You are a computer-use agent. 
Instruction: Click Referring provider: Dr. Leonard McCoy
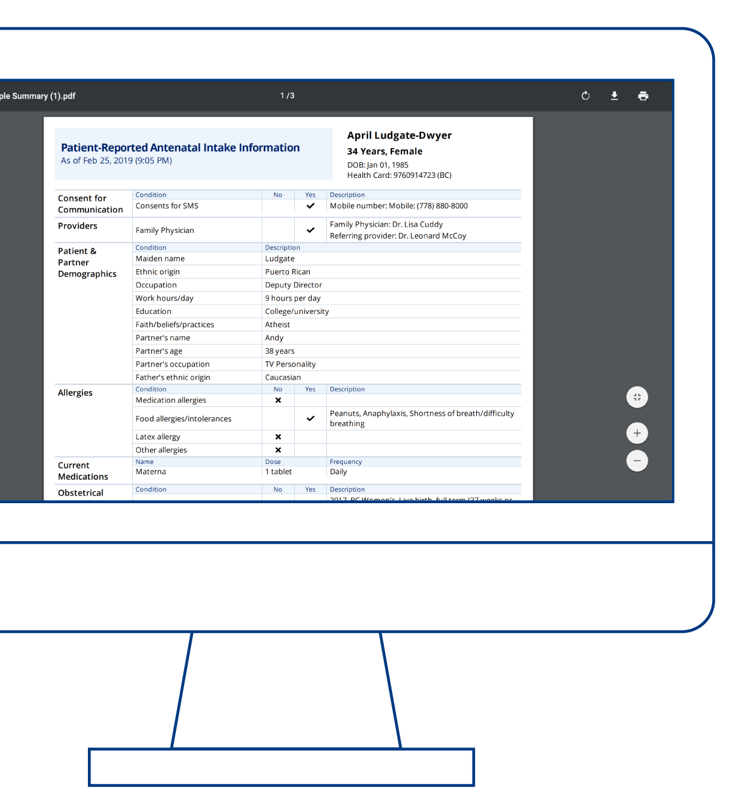[x=398, y=235]
